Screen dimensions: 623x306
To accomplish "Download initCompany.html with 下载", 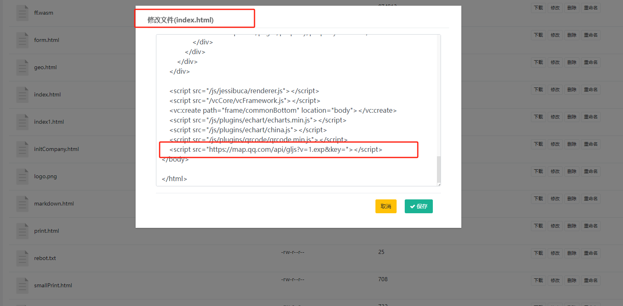I will tap(538, 144).
